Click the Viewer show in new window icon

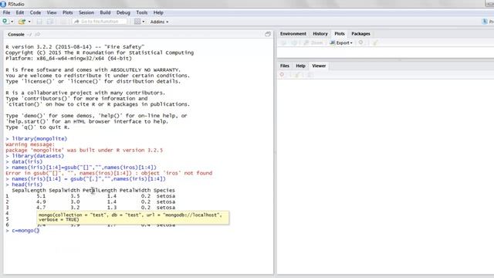(310, 75)
